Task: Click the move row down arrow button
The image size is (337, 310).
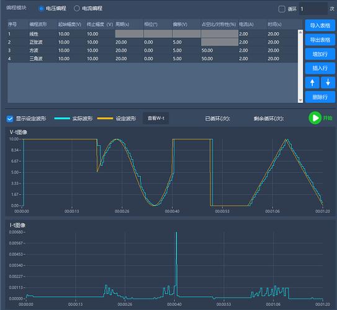Action: point(328,82)
